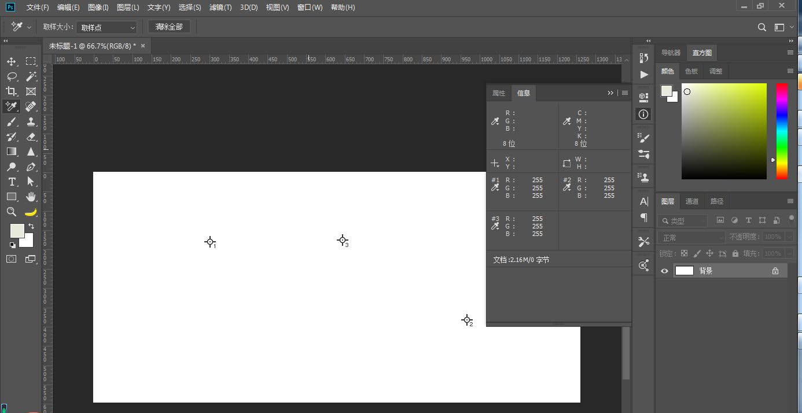Select the Lasso tool
The height and width of the screenshot is (413, 802).
[x=12, y=76]
